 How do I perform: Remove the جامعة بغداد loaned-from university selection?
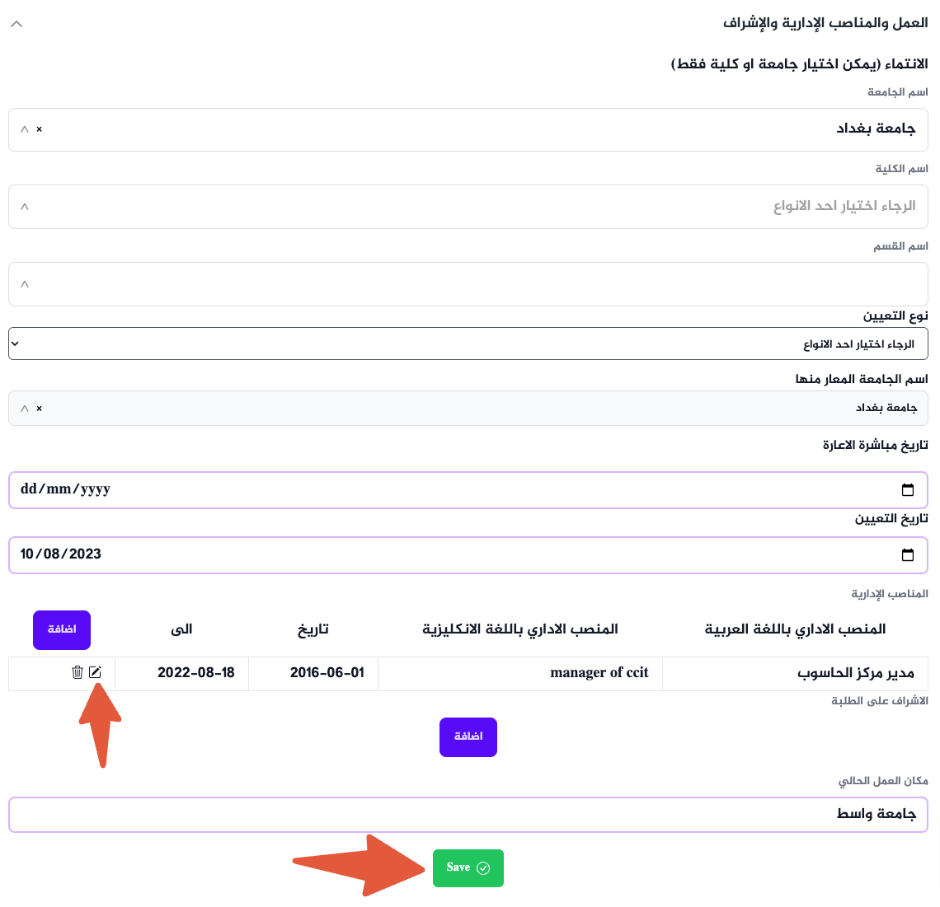39,408
